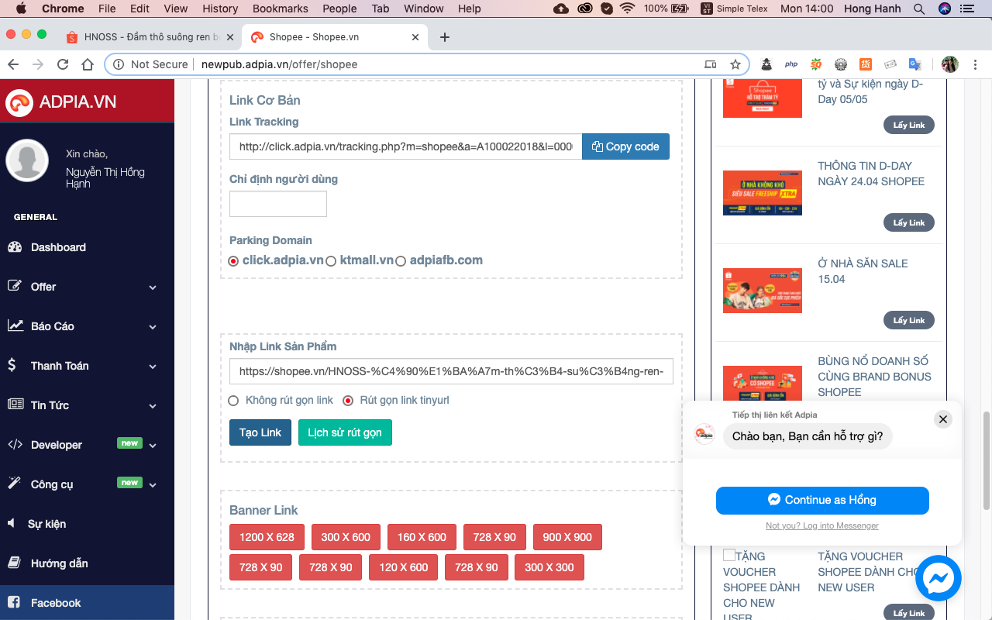Image resolution: width=992 pixels, height=620 pixels.
Task: Click the Tin Tức newspaper icon
Action: [x=15, y=405]
